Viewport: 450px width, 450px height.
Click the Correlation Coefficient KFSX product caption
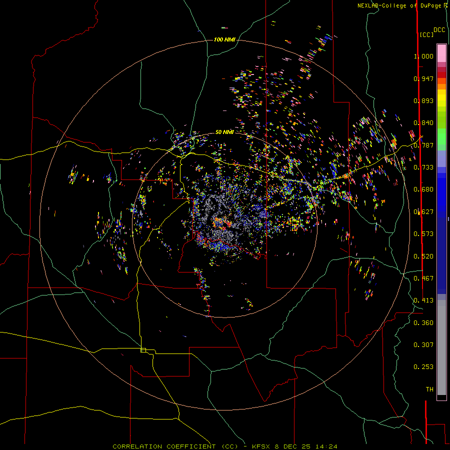click(x=224, y=446)
